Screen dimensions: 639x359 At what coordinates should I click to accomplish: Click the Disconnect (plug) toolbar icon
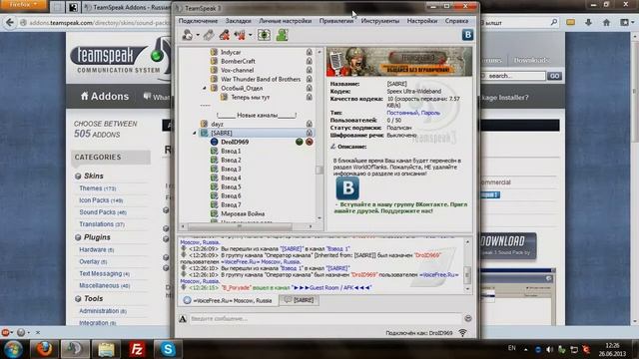click(x=209, y=36)
